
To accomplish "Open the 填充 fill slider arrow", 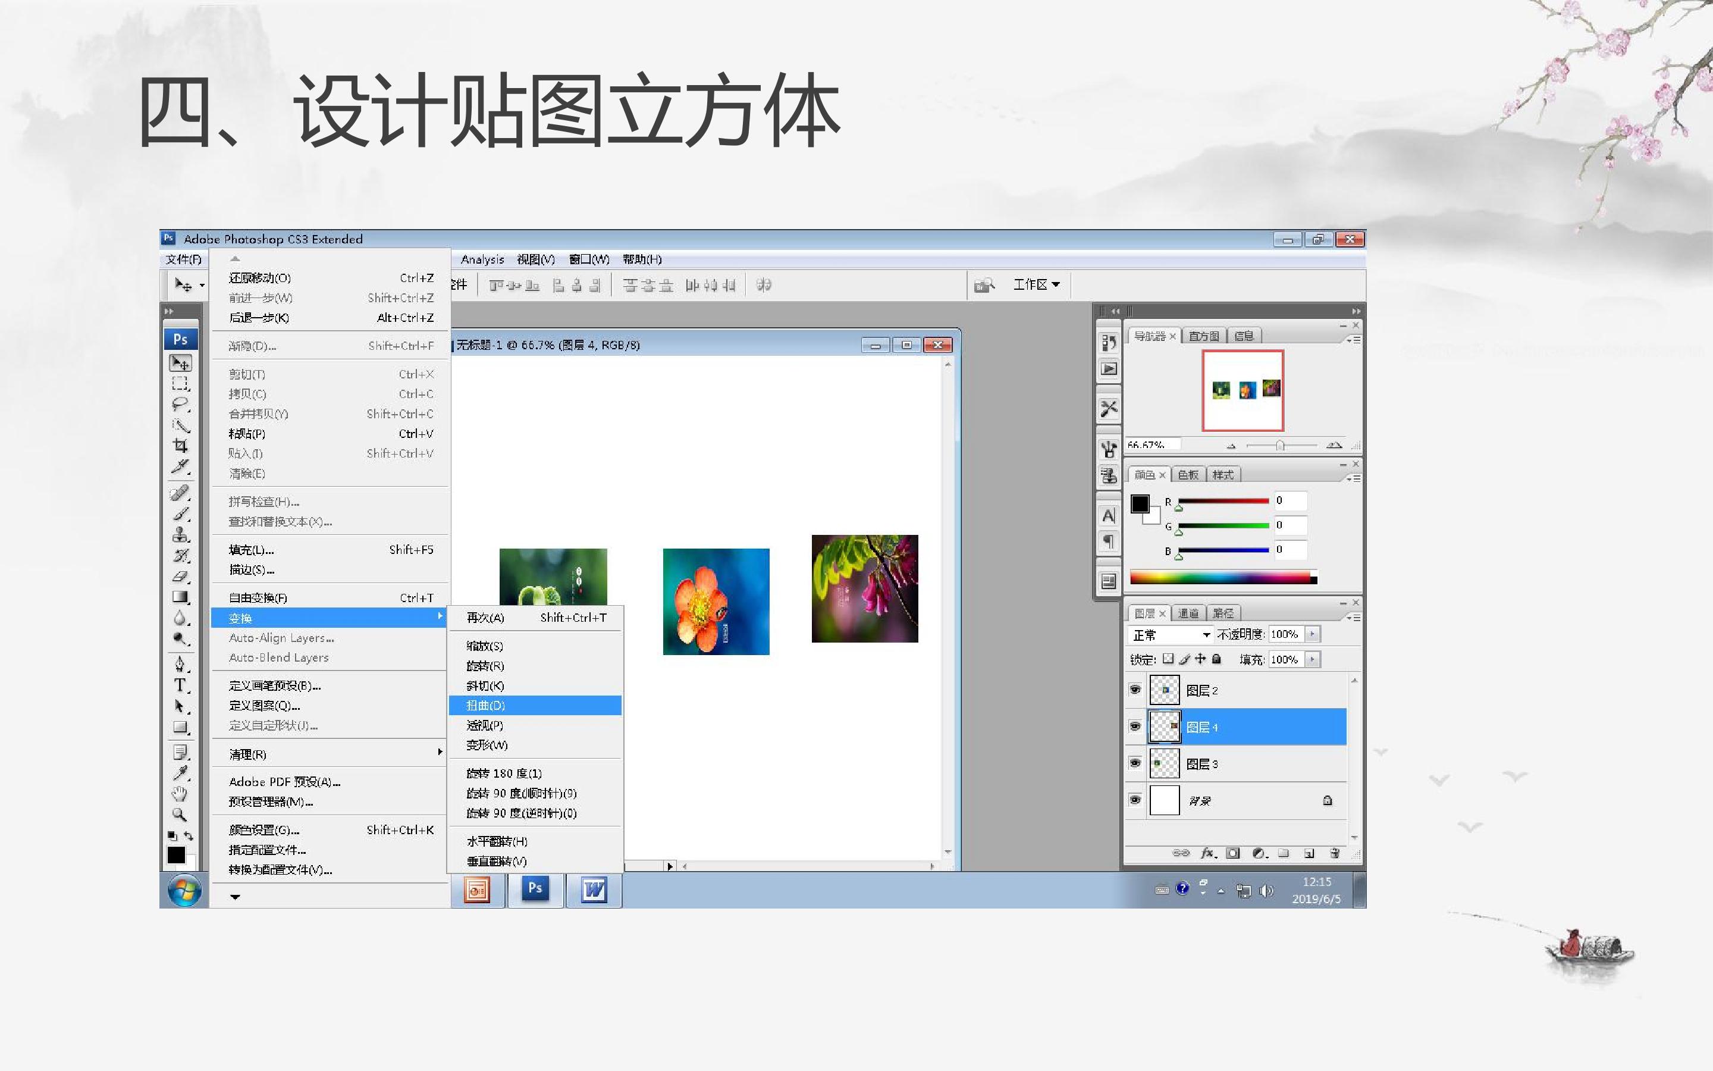I will coord(1312,659).
